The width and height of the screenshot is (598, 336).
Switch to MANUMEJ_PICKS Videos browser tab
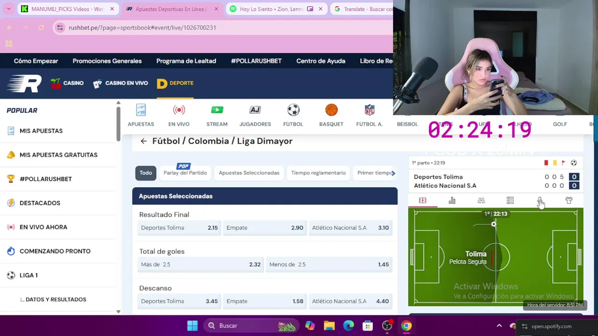click(68, 9)
